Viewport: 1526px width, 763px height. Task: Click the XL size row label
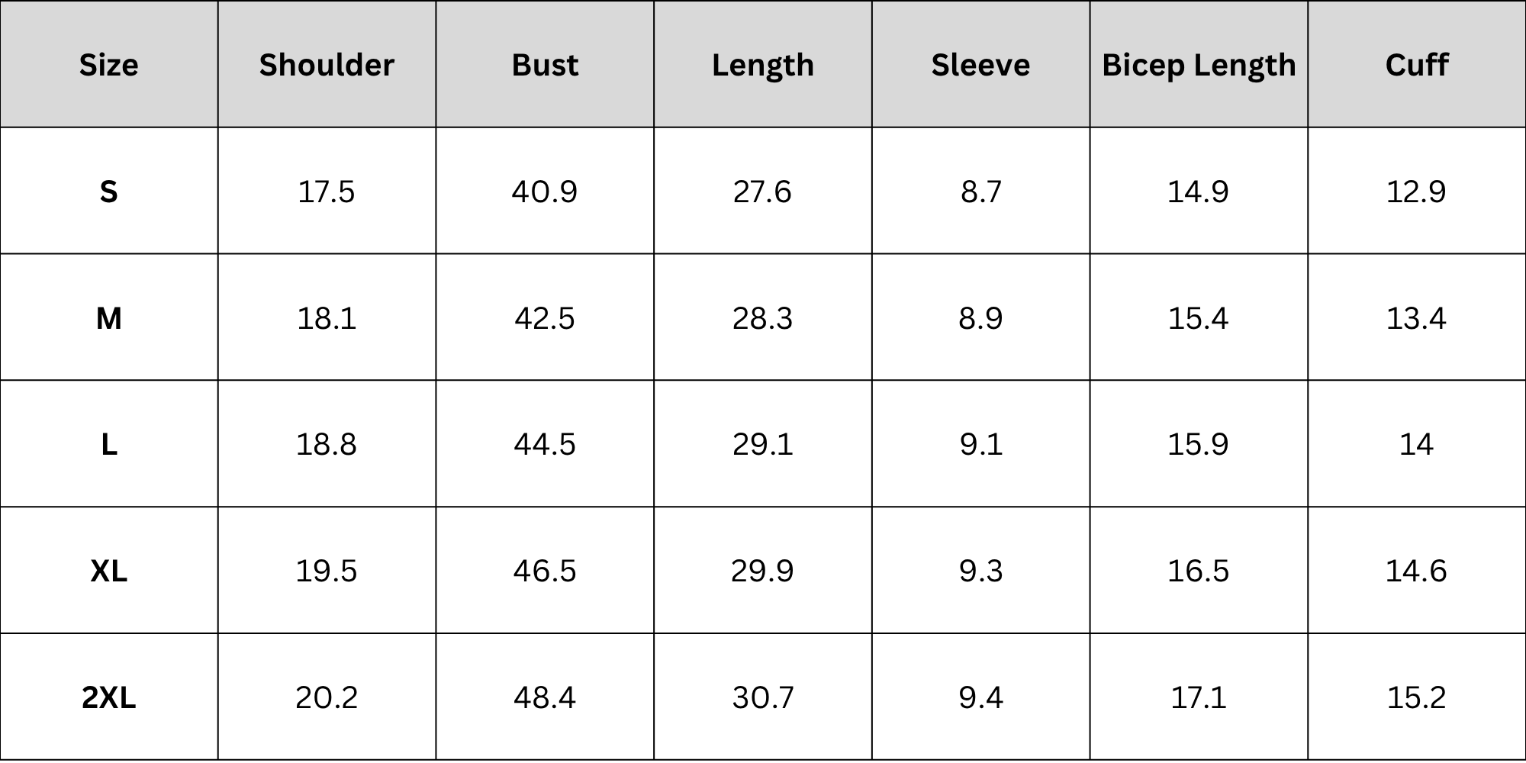pos(109,571)
